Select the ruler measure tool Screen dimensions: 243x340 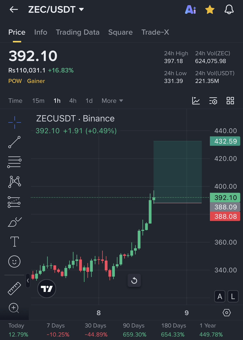coord(14,288)
